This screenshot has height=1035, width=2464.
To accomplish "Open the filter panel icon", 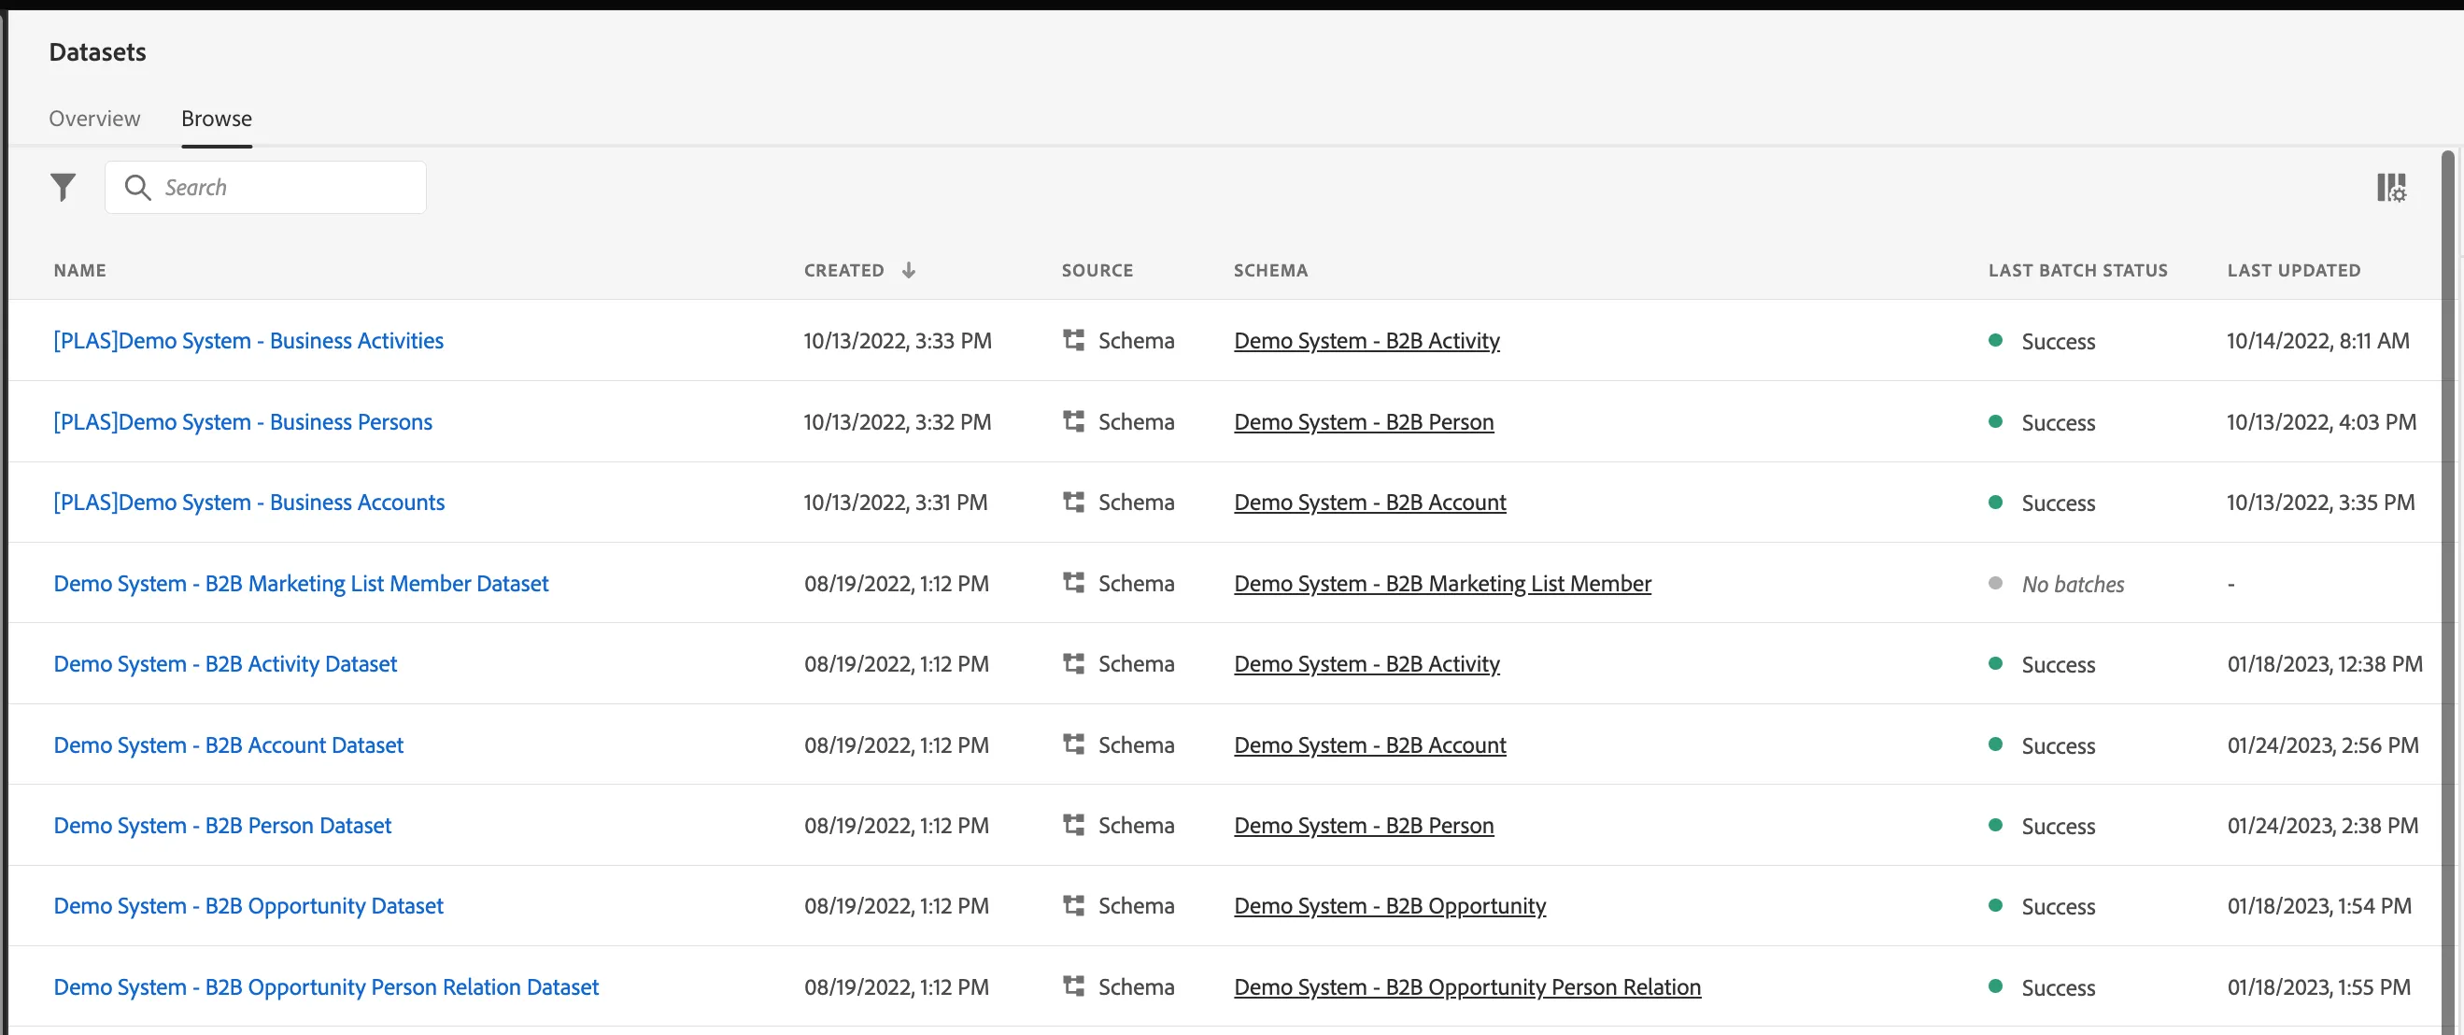I will 64,187.
